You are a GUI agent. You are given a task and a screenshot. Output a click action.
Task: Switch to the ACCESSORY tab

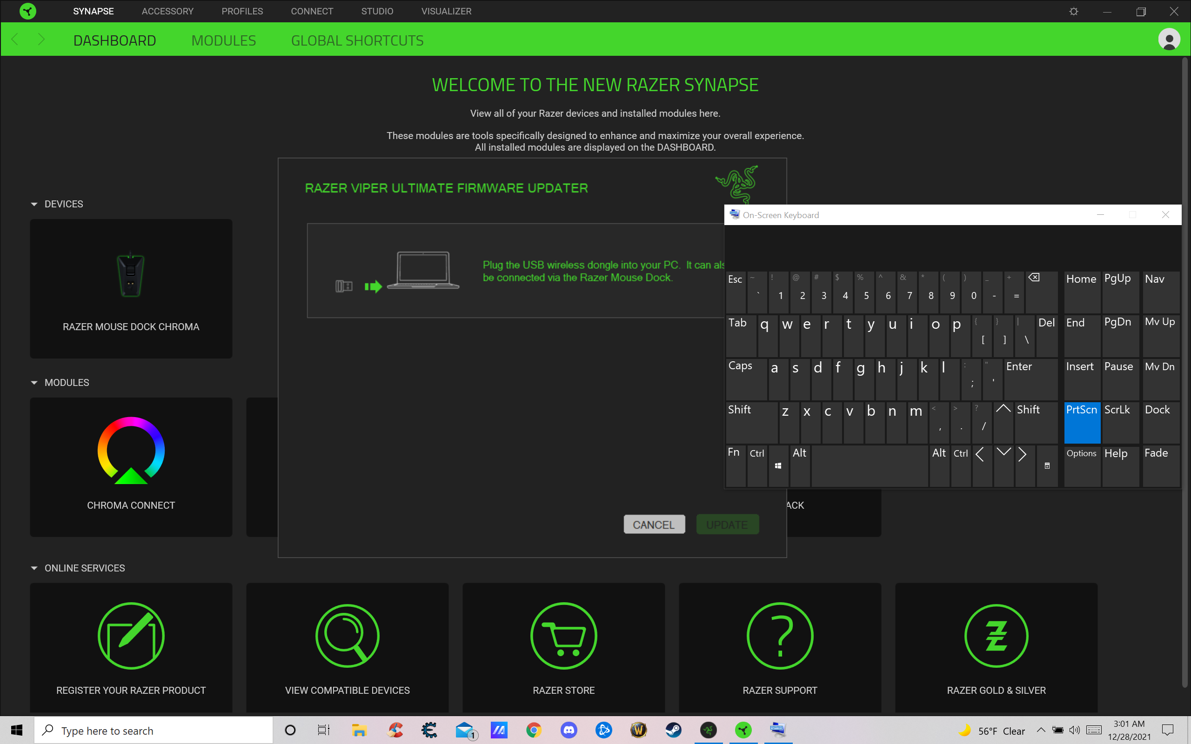click(167, 11)
